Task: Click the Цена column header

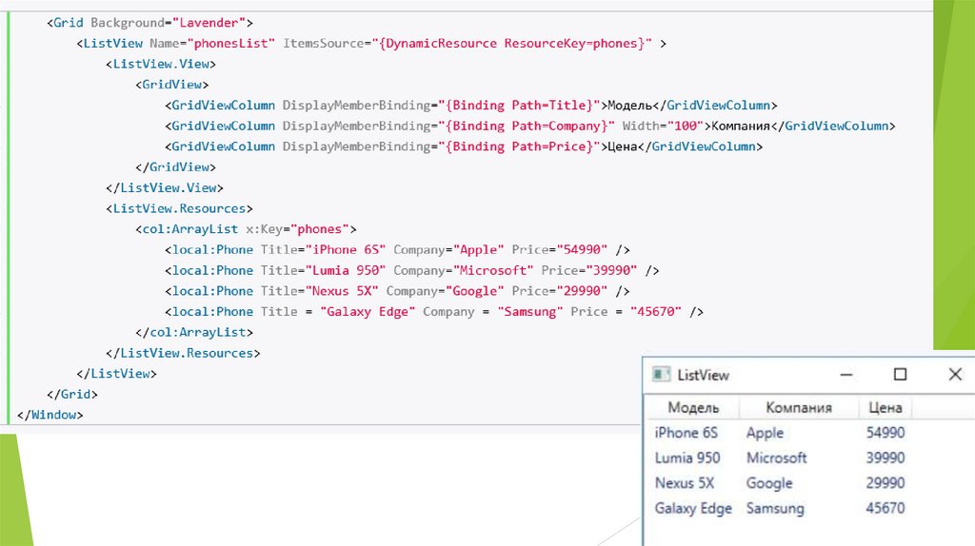Action: point(885,408)
